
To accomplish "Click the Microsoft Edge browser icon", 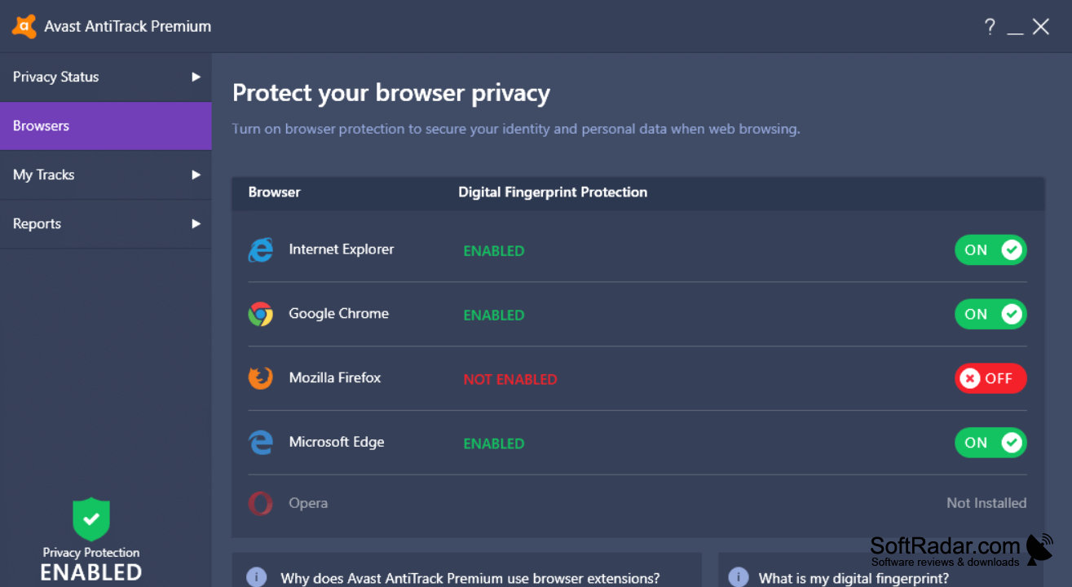I will [x=261, y=442].
